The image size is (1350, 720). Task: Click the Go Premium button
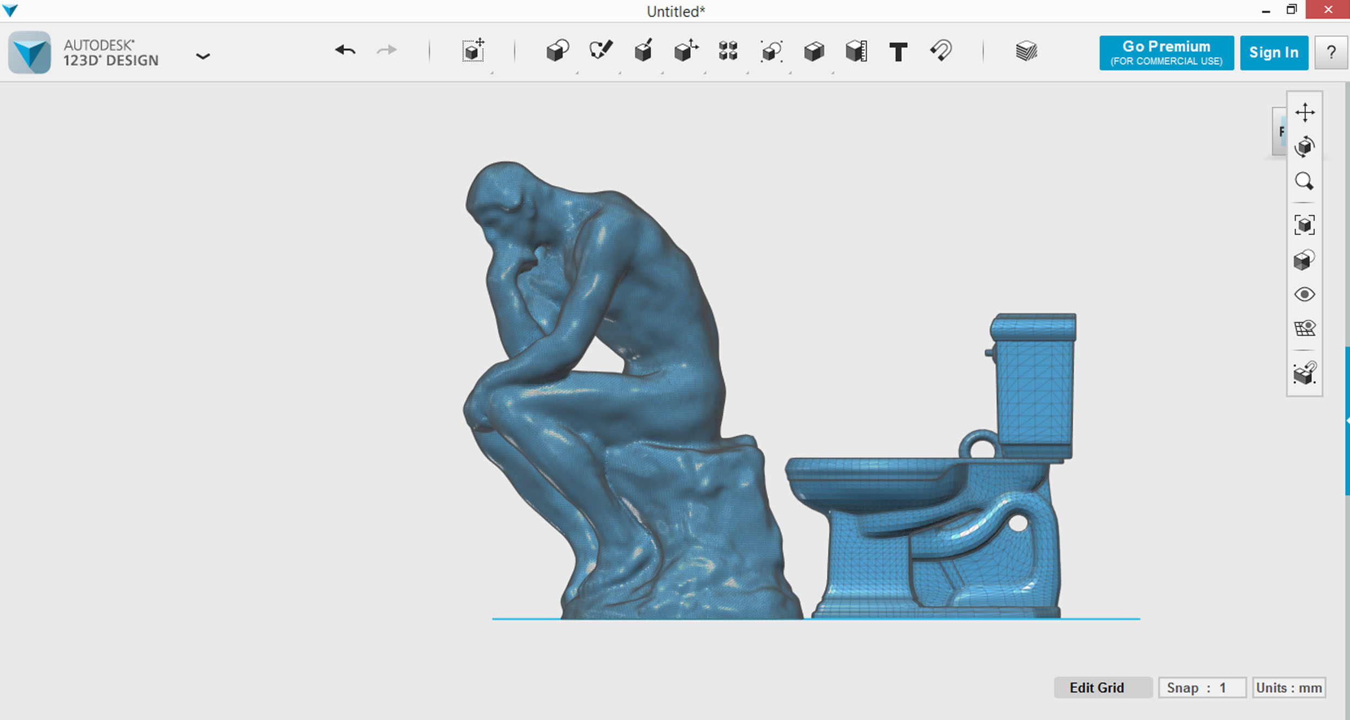(1166, 53)
